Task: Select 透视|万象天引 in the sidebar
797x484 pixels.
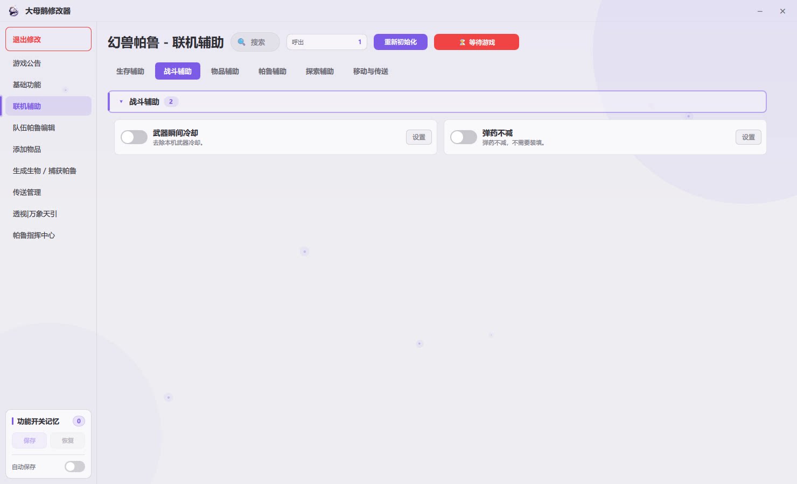Action: (48, 213)
